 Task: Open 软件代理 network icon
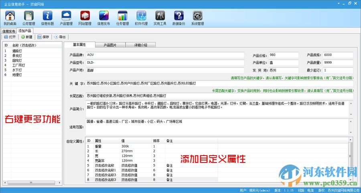(x=141, y=18)
